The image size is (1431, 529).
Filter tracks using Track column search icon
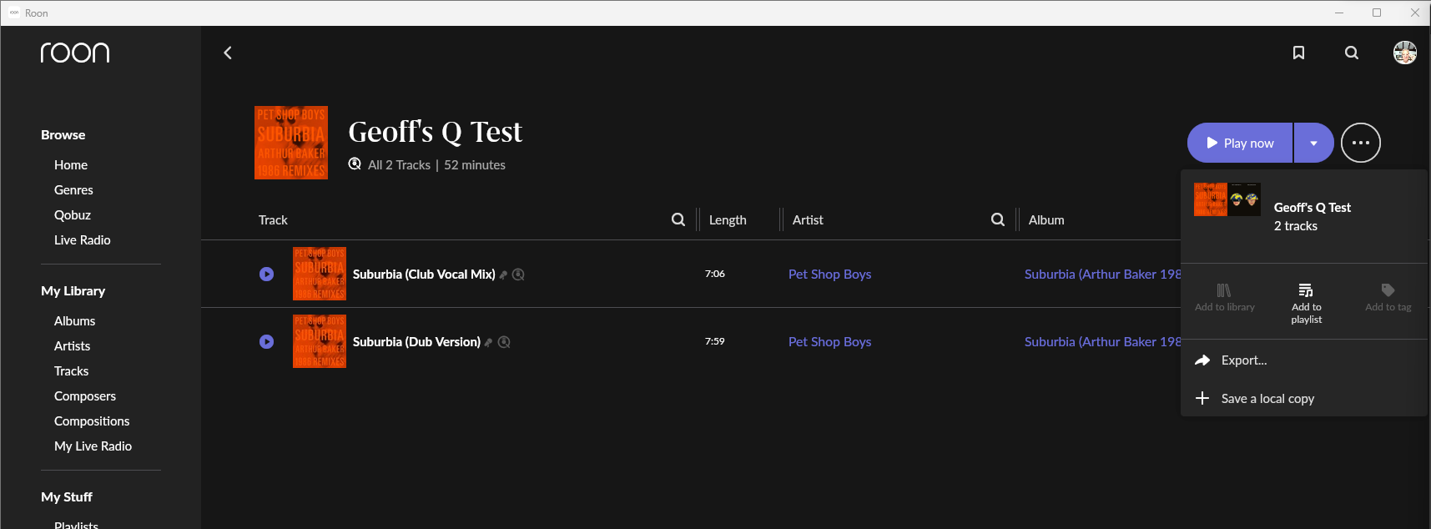coord(678,219)
